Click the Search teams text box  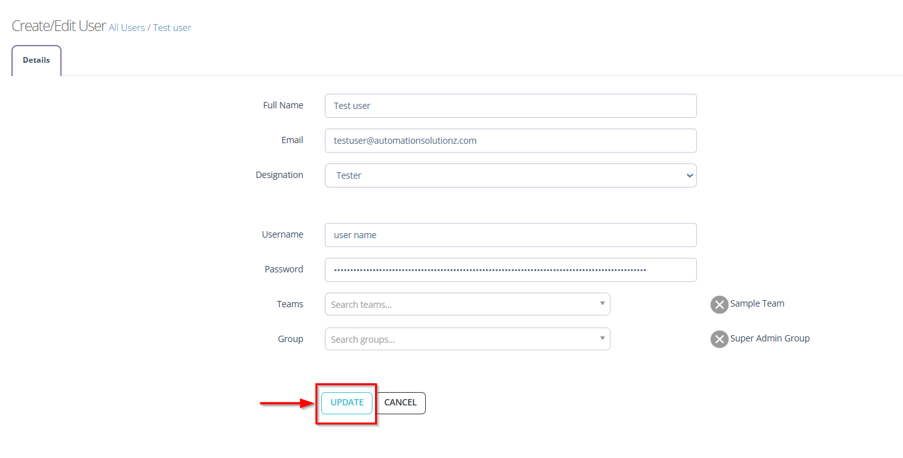coord(460,305)
